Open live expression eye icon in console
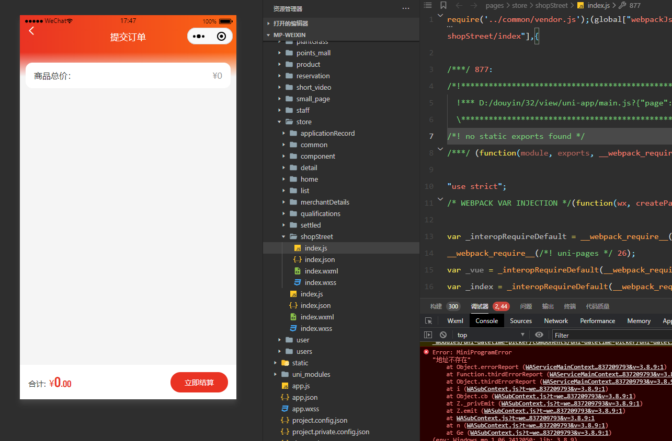Viewport: 672px width, 441px height. 539,335
